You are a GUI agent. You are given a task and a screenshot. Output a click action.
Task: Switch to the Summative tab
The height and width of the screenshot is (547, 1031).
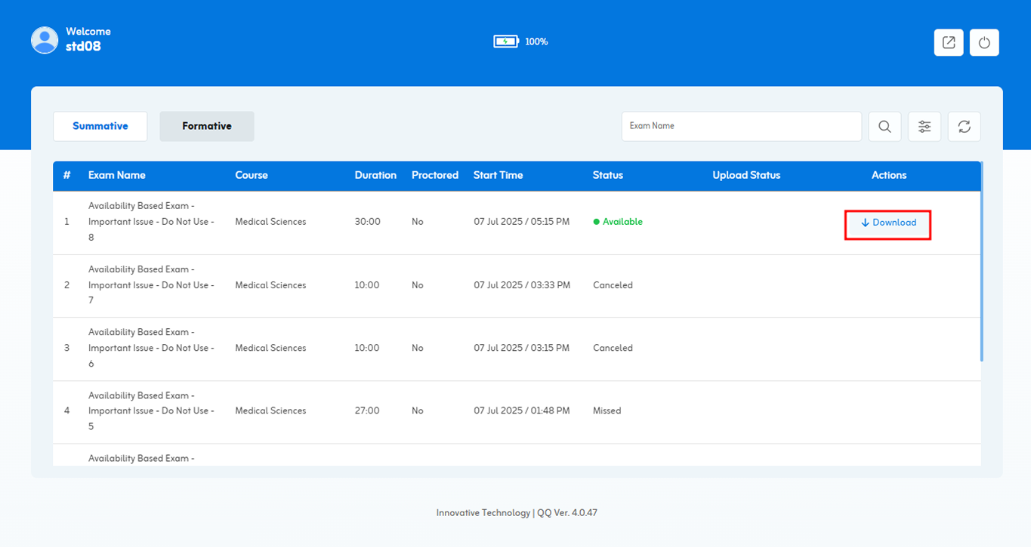pos(100,126)
